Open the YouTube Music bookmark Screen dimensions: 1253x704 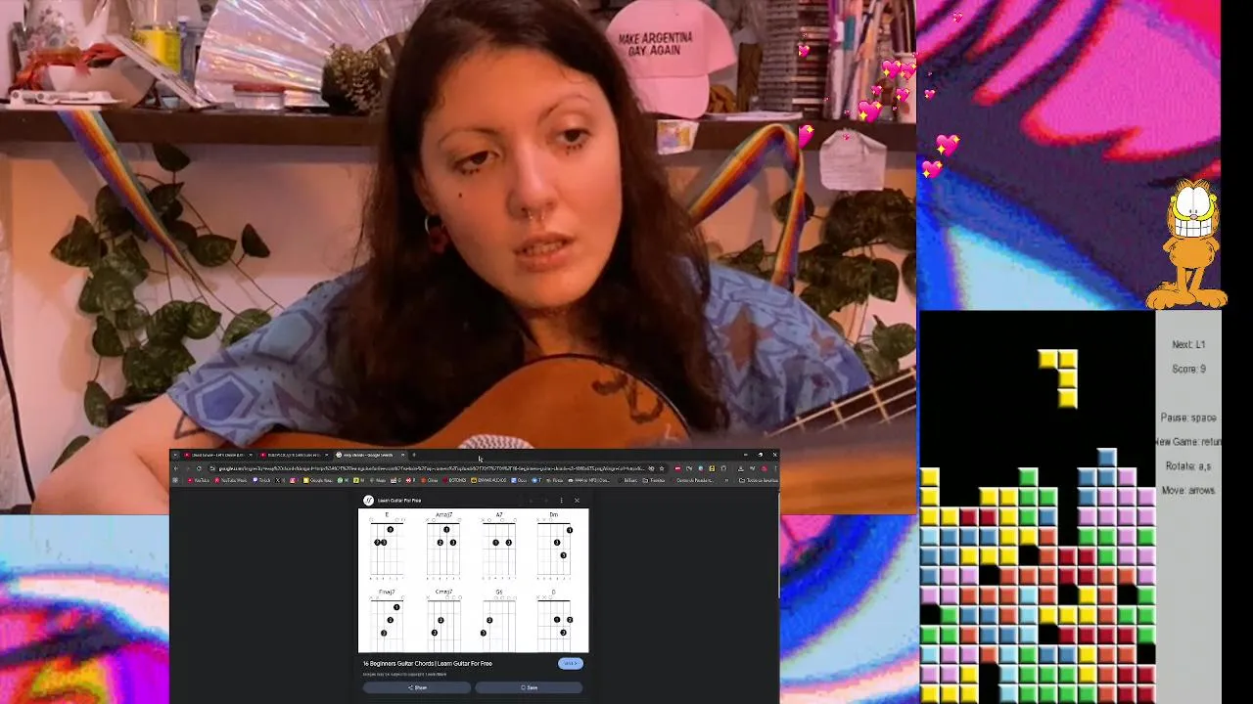point(230,480)
